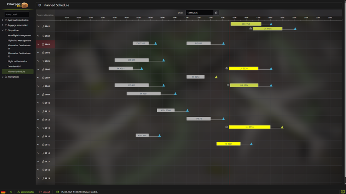Select Overview EBS in sidebar
346x194 pixels.
coord(14,67)
